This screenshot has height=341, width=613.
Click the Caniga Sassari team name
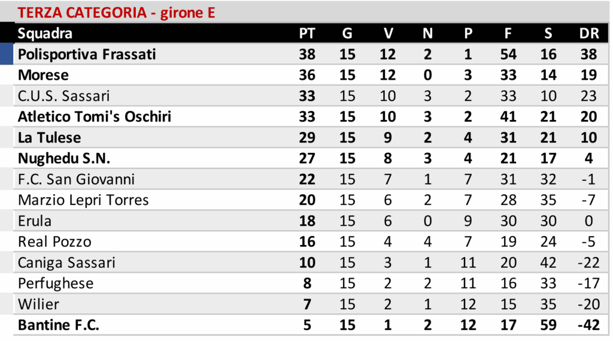pos(66,262)
